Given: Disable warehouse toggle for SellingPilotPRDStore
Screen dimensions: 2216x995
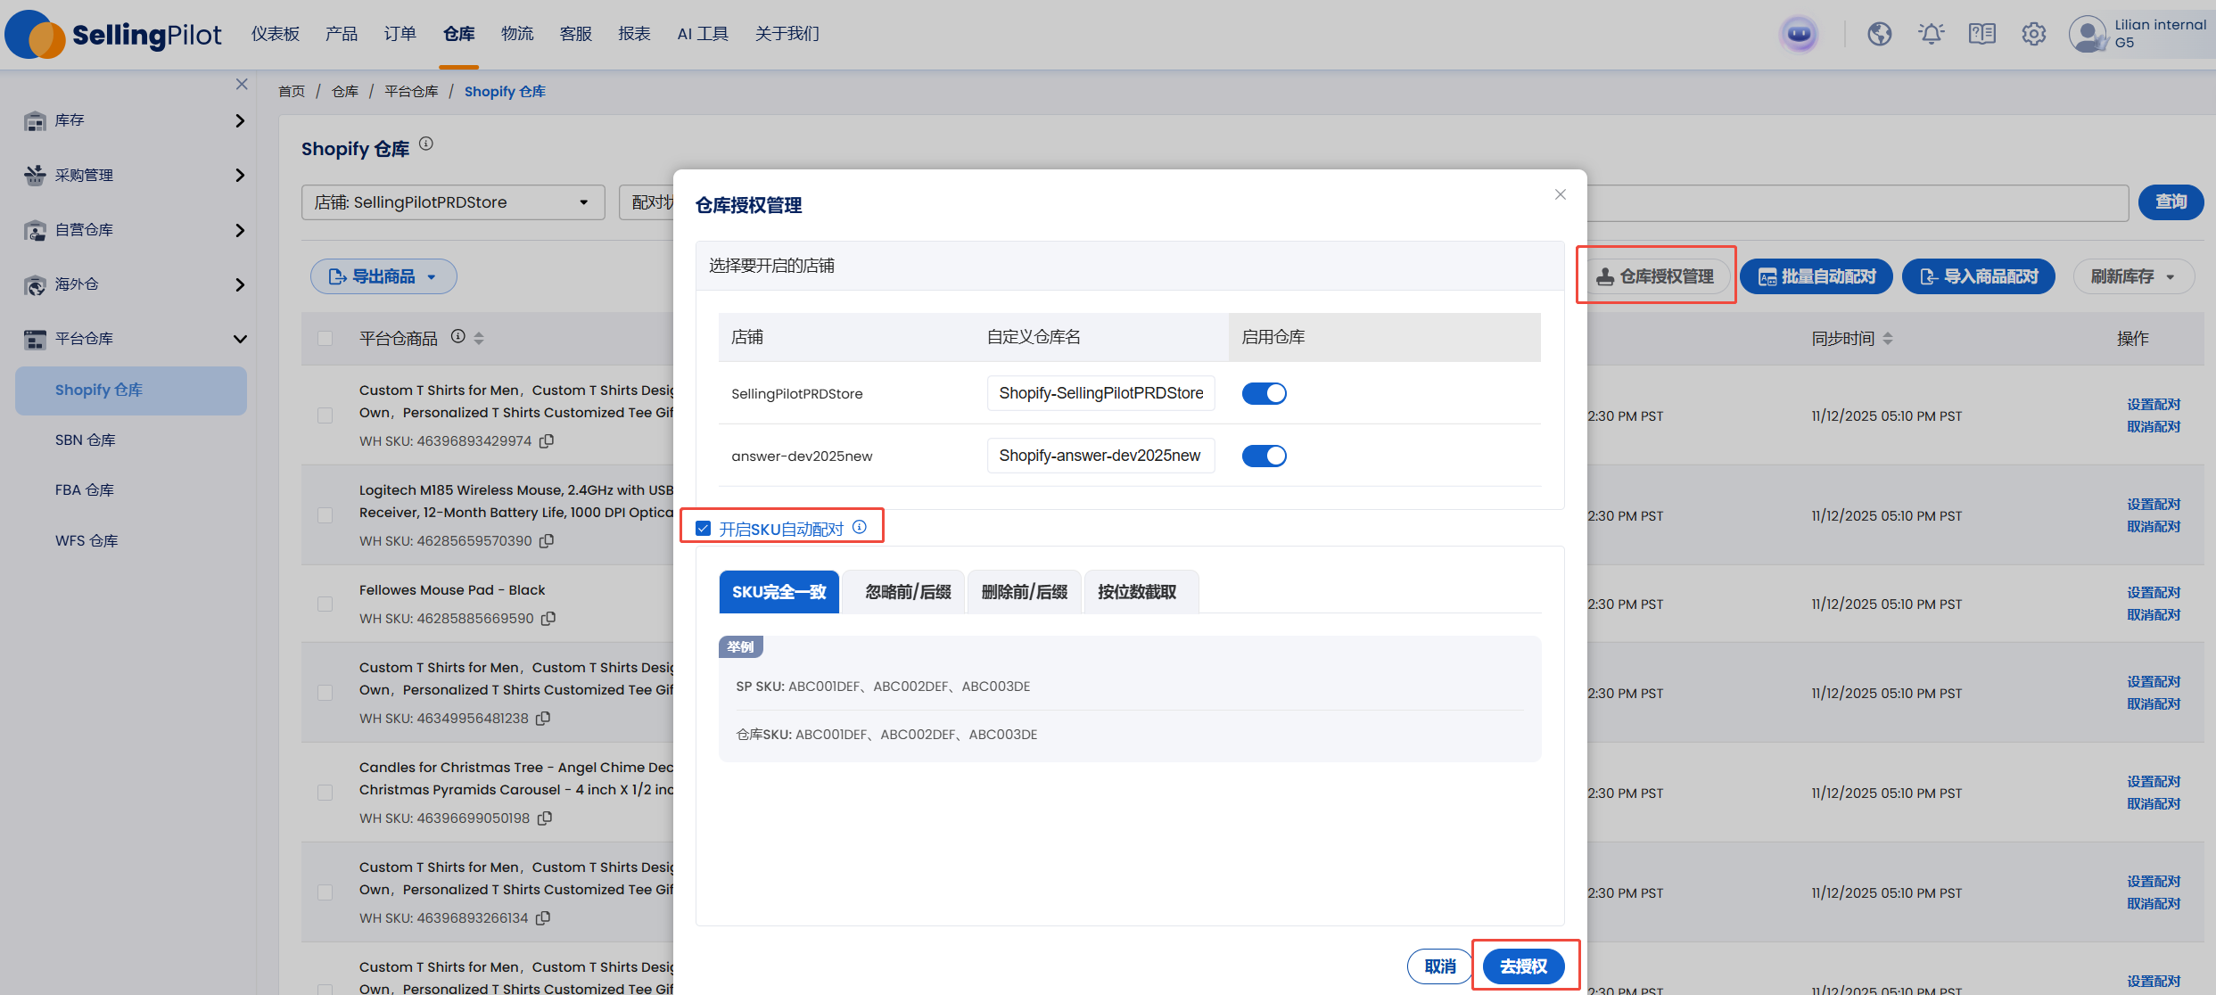Looking at the screenshot, I should [1264, 393].
